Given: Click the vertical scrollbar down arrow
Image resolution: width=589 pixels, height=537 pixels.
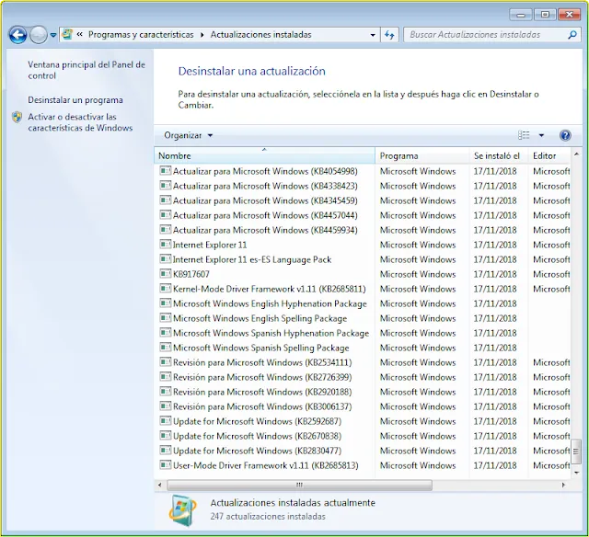Looking at the screenshot, I should (x=576, y=473).
